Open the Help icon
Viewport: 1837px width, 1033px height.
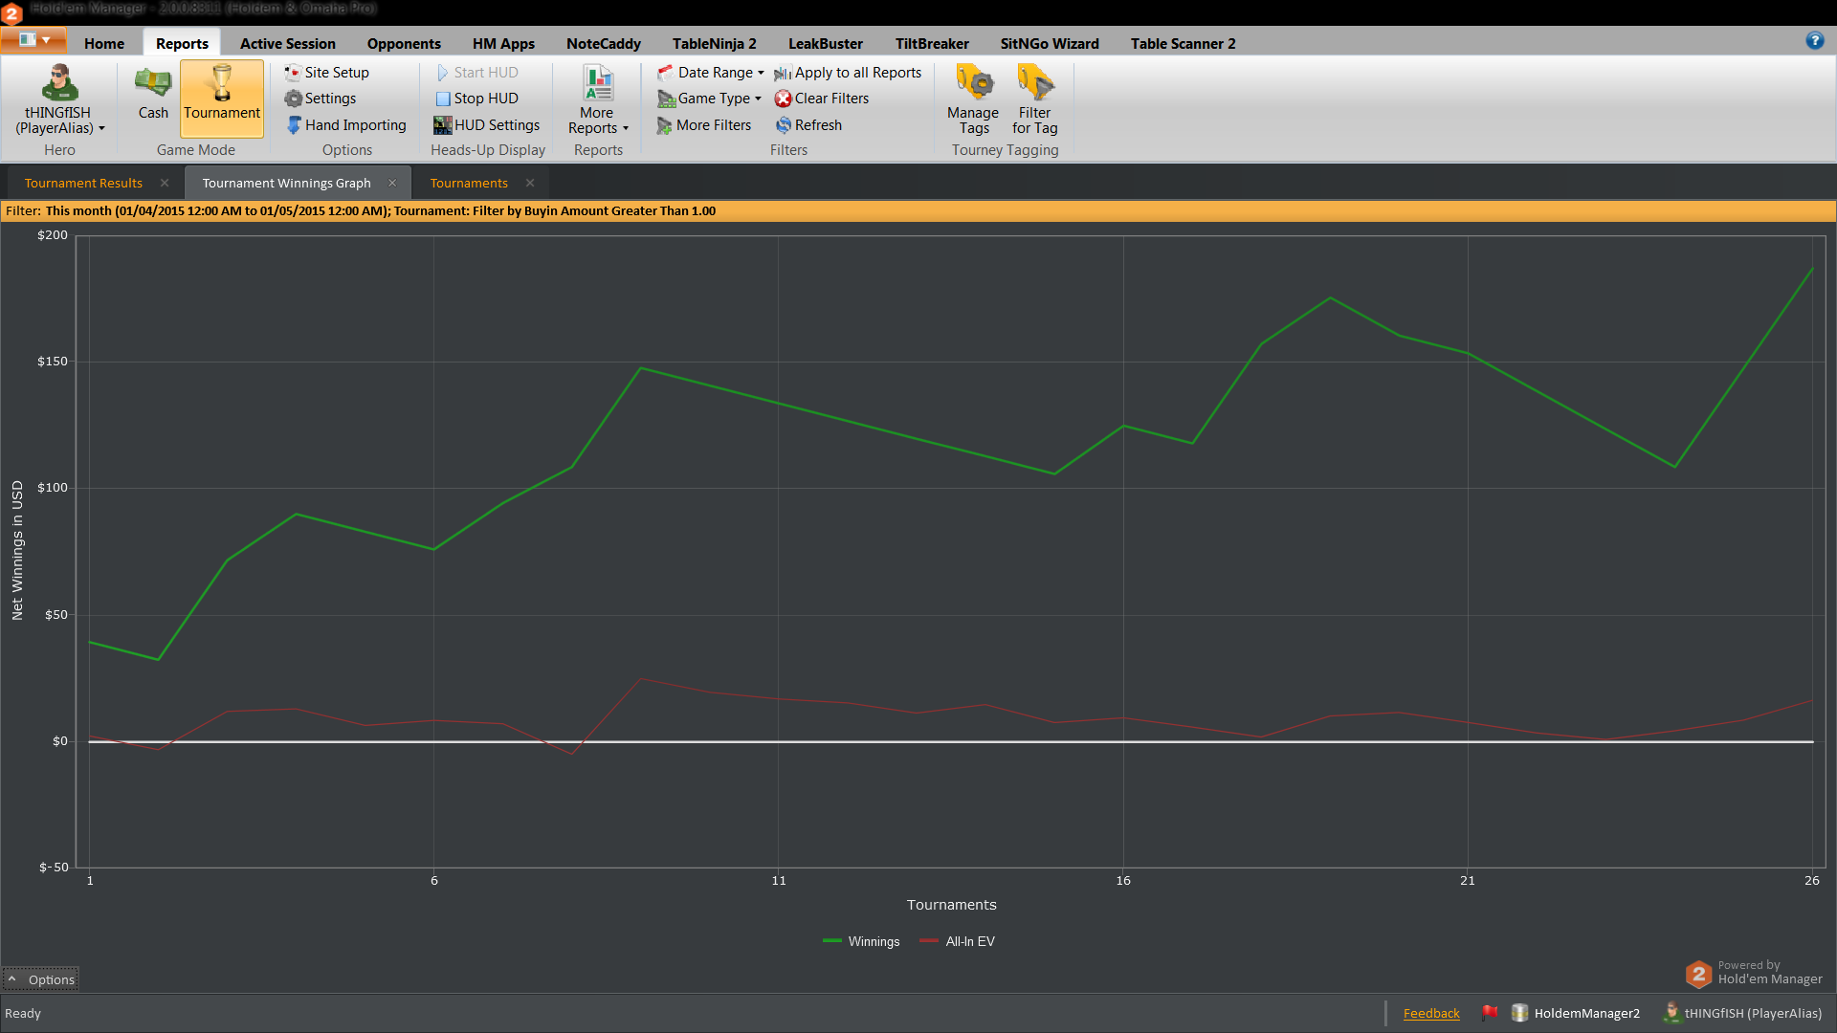coord(1814,40)
